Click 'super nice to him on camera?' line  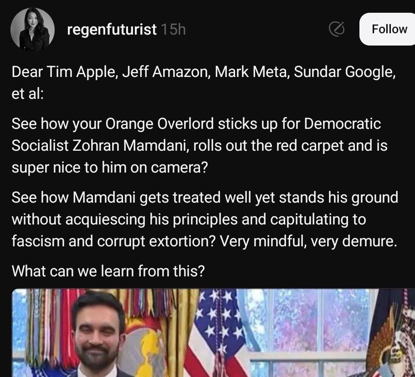point(110,168)
